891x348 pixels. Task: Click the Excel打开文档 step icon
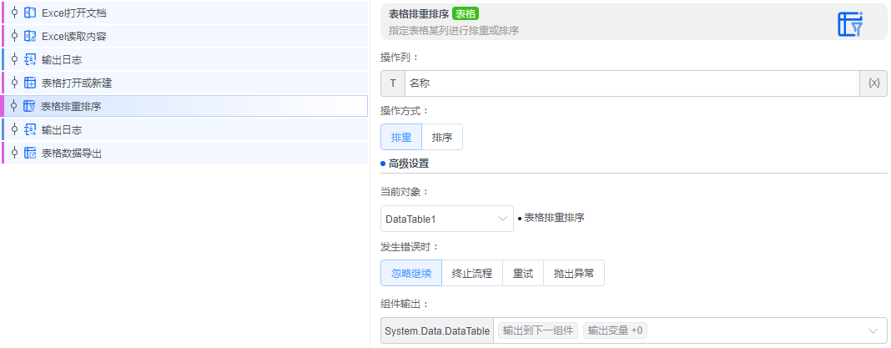pos(30,13)
